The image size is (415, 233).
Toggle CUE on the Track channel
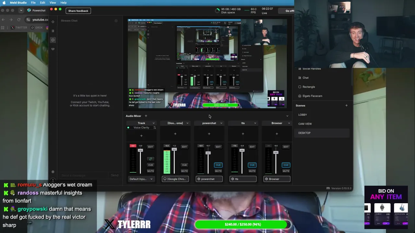150,165
